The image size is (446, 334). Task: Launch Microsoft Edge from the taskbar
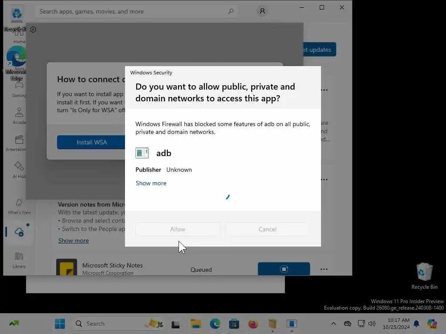pos(215,324)
